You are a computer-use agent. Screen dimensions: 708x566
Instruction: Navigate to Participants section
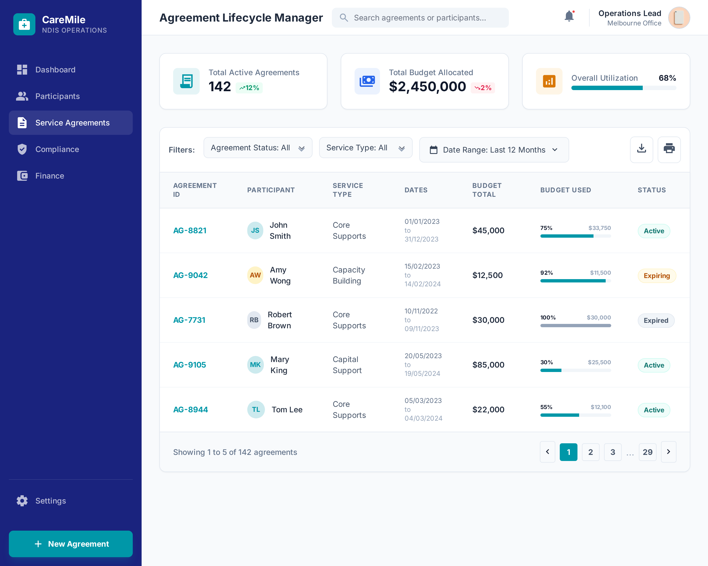point(57,96)
